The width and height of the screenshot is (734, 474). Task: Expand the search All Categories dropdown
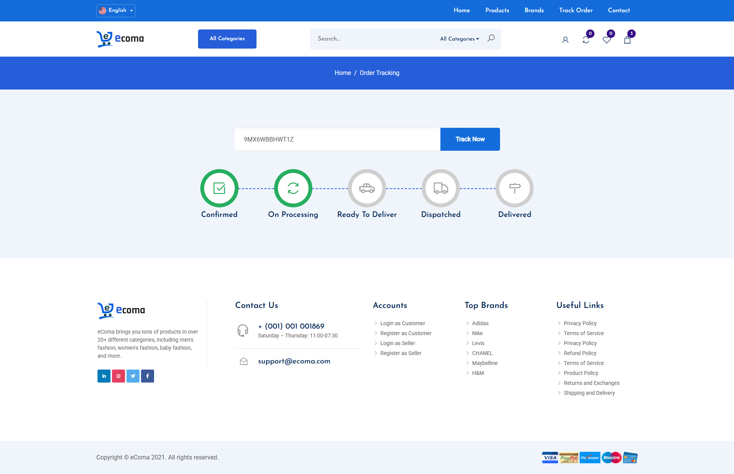459,39
